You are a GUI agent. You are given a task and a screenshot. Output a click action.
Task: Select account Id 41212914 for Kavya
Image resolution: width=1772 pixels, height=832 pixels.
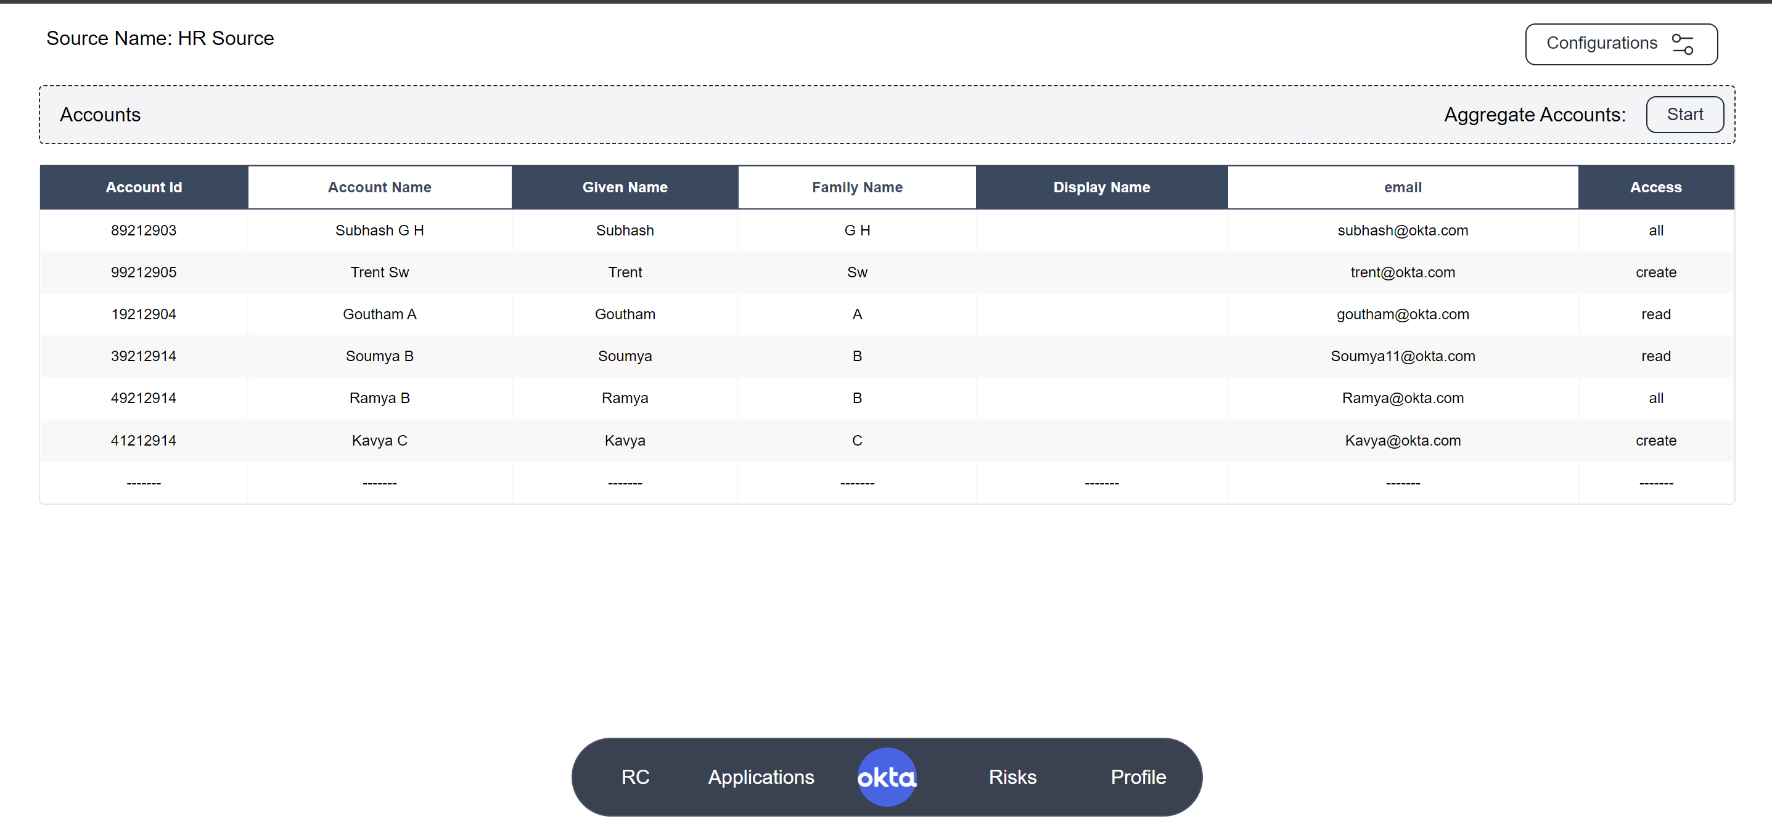[x=144, y=441]
